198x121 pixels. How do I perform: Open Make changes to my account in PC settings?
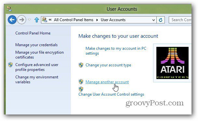click(x=116, y=51)
